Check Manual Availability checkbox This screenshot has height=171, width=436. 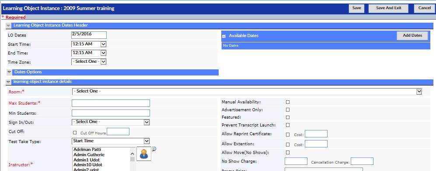click(288, 102)
